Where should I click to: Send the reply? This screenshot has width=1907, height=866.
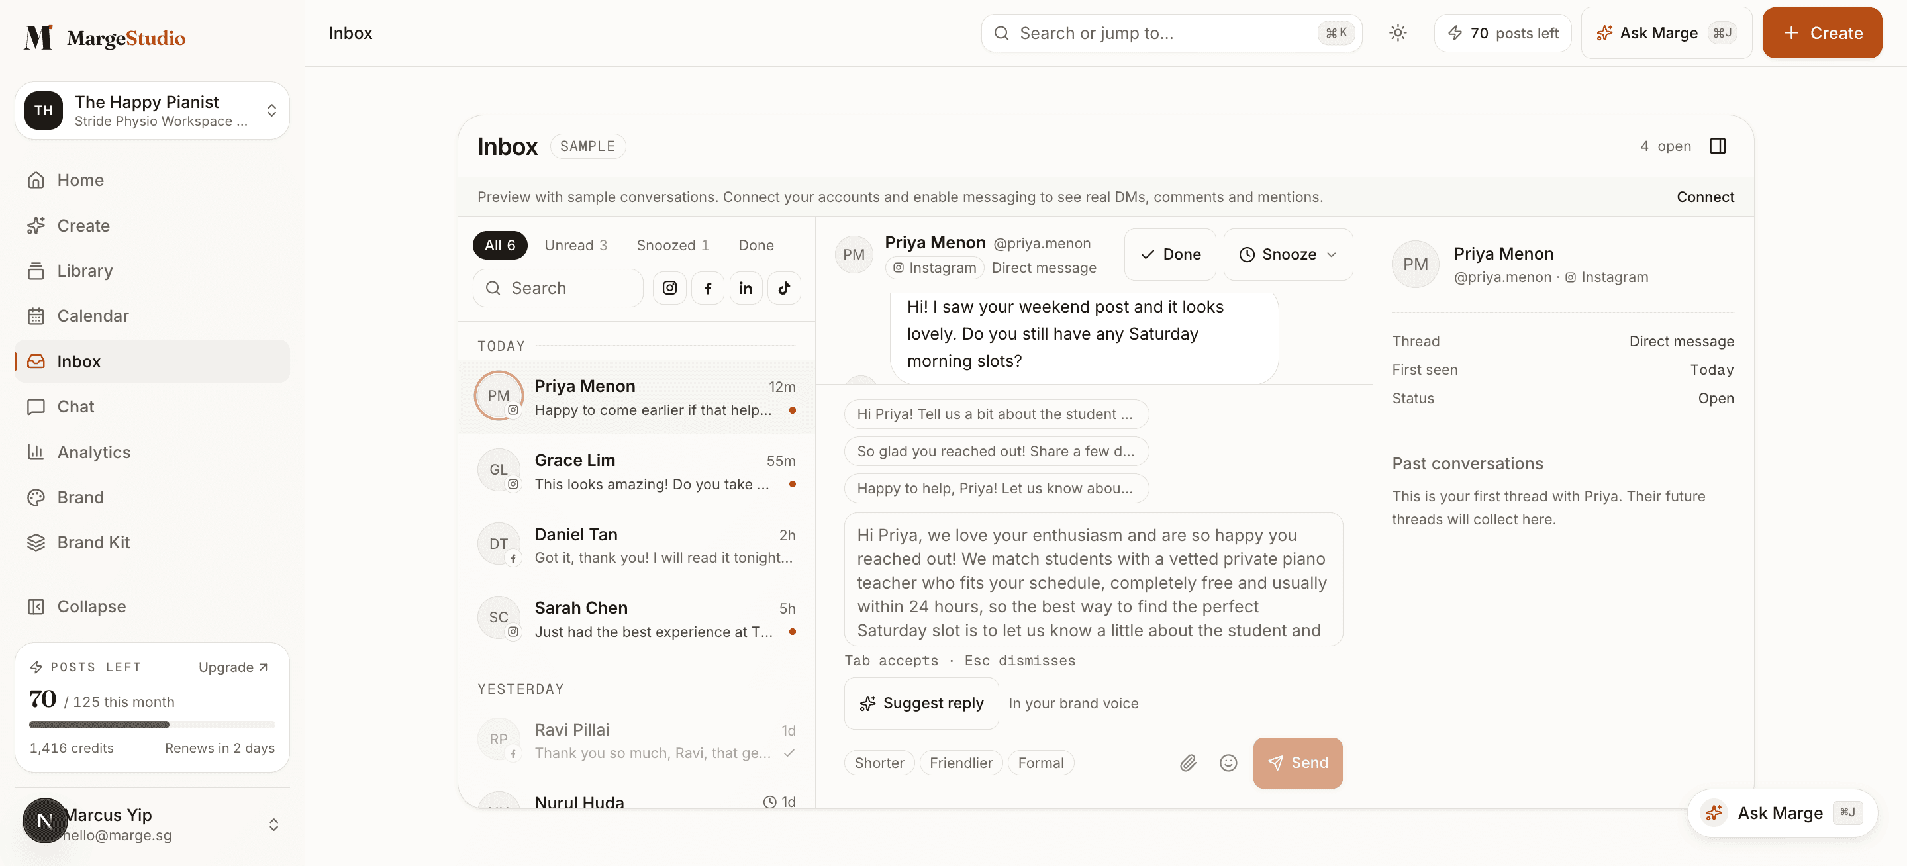pyautogui.click(x=1298, y=762)
